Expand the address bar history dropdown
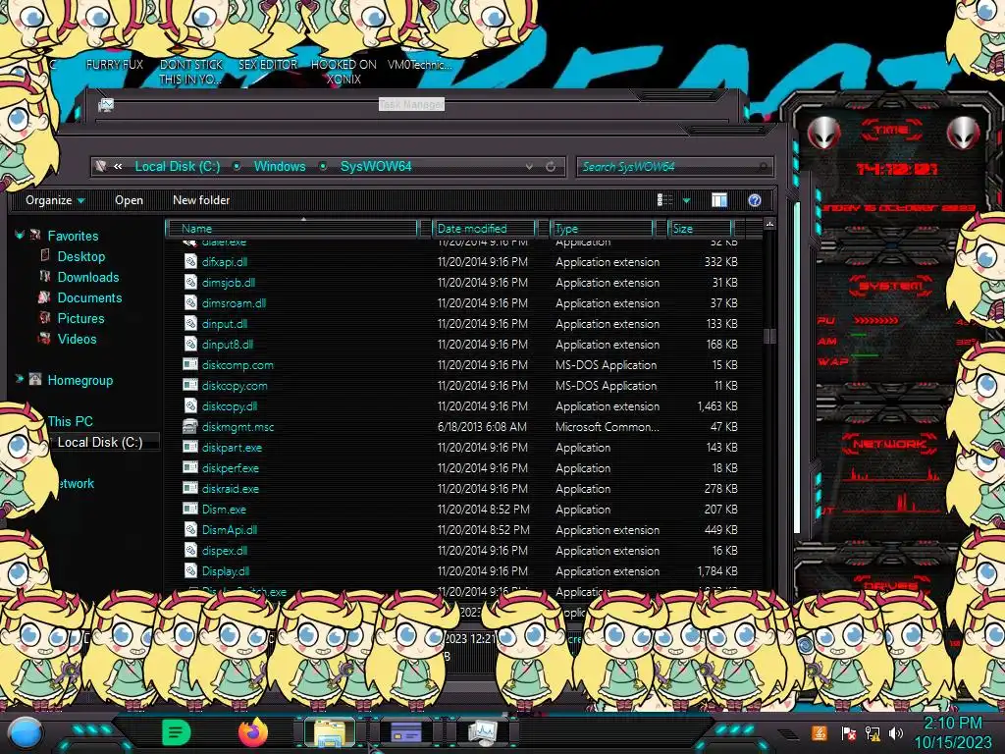 click(529, 167)
